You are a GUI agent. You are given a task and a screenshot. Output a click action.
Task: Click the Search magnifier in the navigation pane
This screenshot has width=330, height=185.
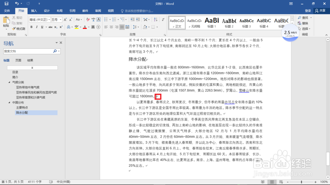click(x=55, y=51)
